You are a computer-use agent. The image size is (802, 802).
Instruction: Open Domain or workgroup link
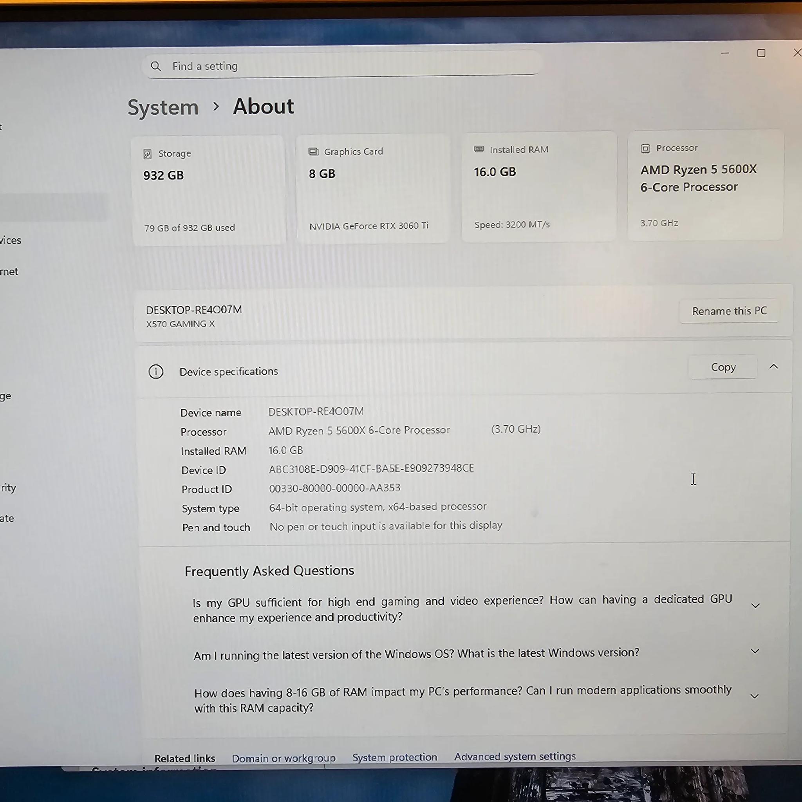pos(284,759)
